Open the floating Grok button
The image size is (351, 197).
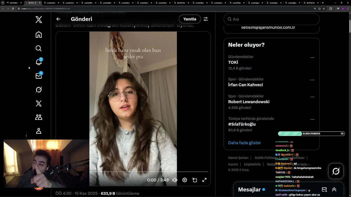(336, 171)
